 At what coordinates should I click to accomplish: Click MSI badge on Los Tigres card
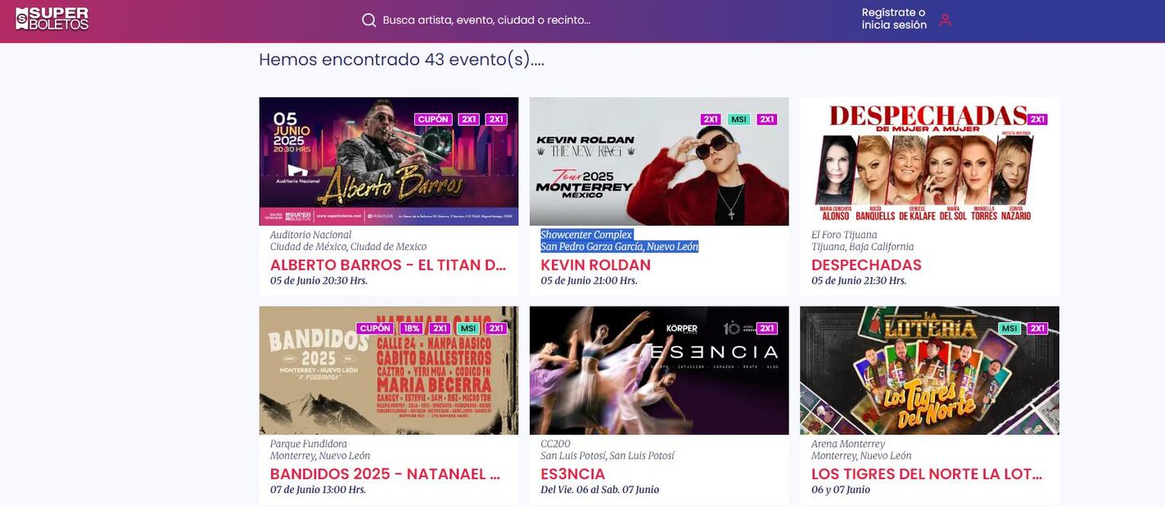click(1009, 329)
